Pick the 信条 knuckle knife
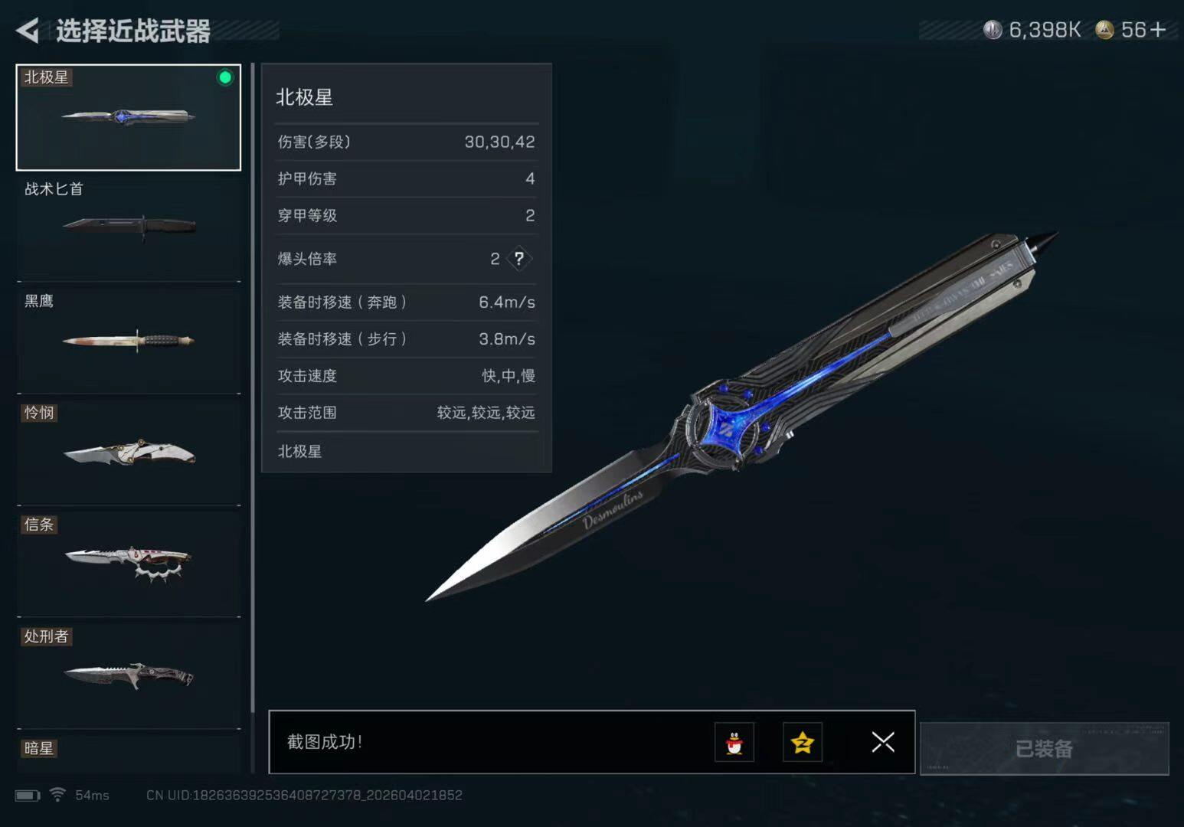 coord(129,564)
